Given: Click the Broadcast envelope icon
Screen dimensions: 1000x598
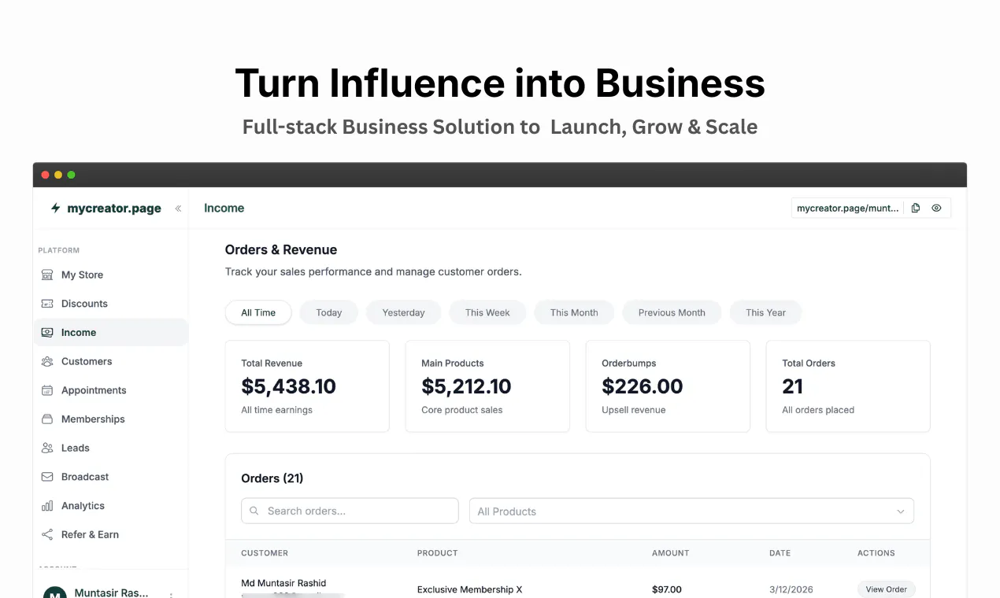Looking at the screenshot, I should (x=47, y=477).
